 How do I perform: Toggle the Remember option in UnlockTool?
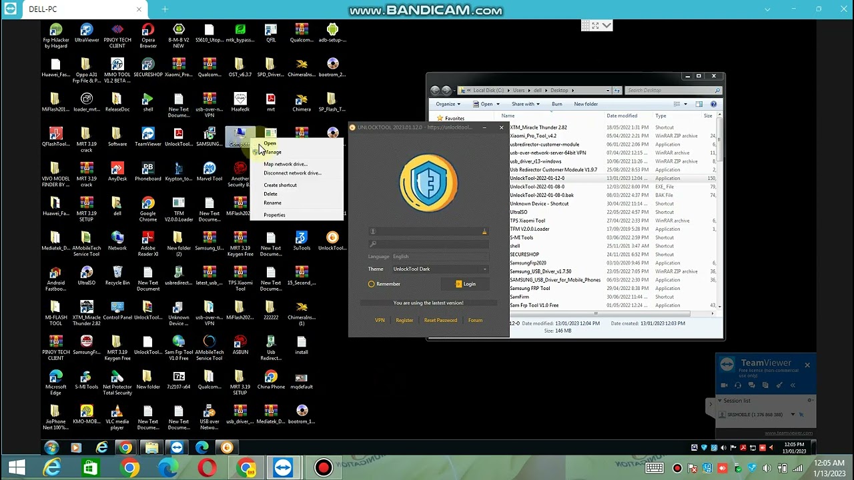pos(384,284)
